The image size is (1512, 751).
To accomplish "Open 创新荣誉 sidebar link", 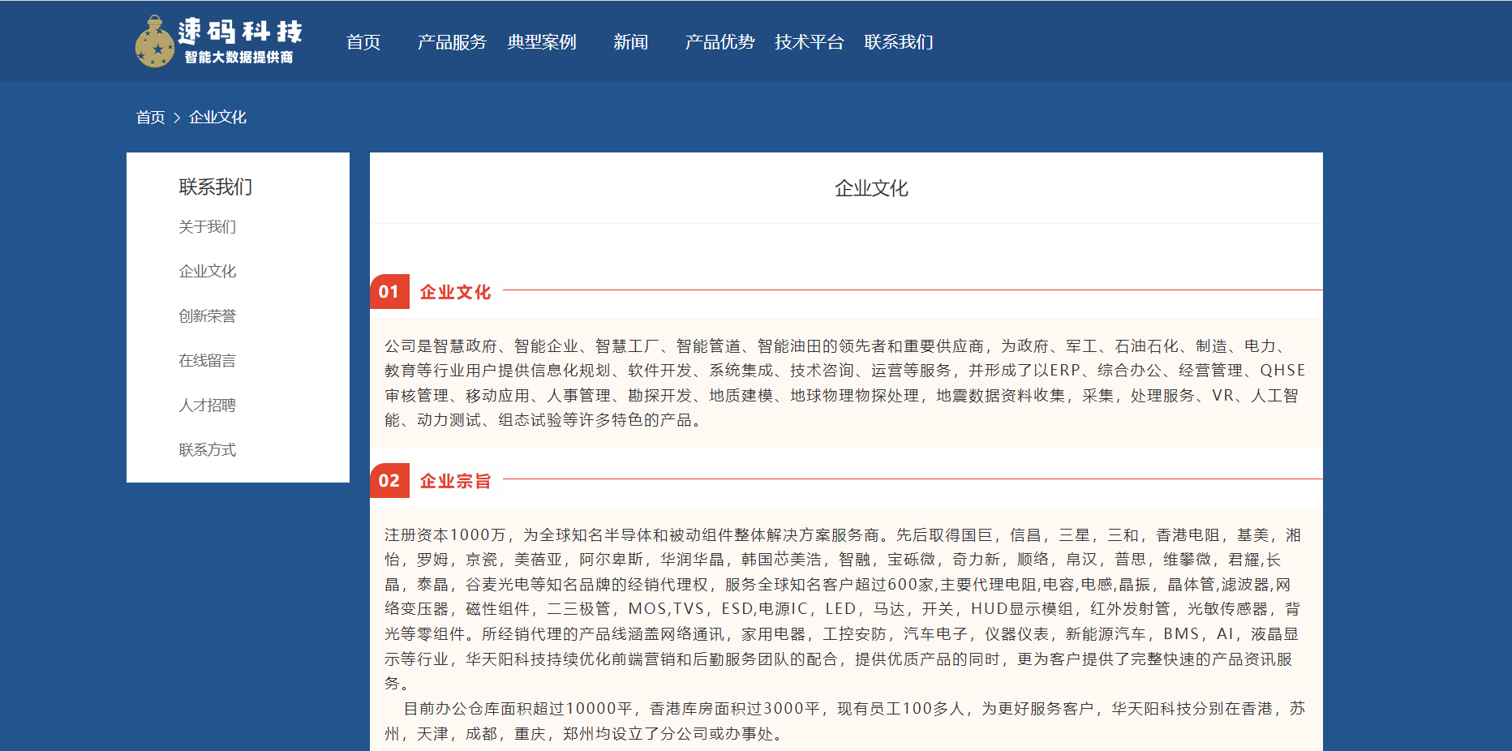I will 208,316.
